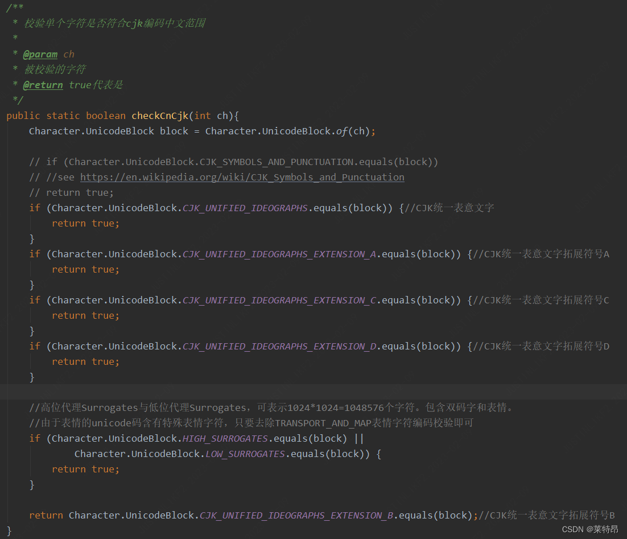Open the wikipedia CJK_Symbols_and_Punctuation link
Image resolution: width=627 pixels, height=539 pixels.
click(242, 177)
